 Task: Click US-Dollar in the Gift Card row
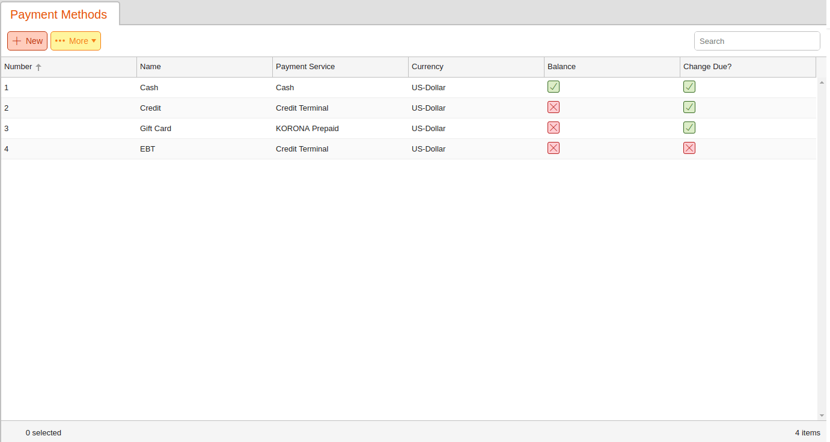(x=429, y=129)
